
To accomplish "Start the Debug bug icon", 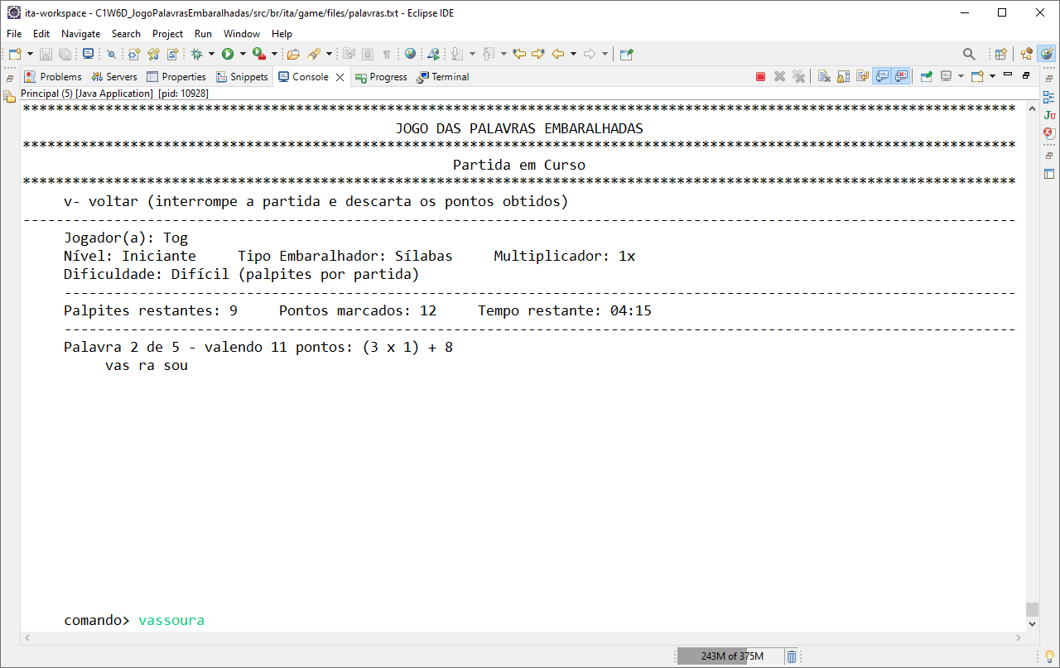I will [196, 54].
